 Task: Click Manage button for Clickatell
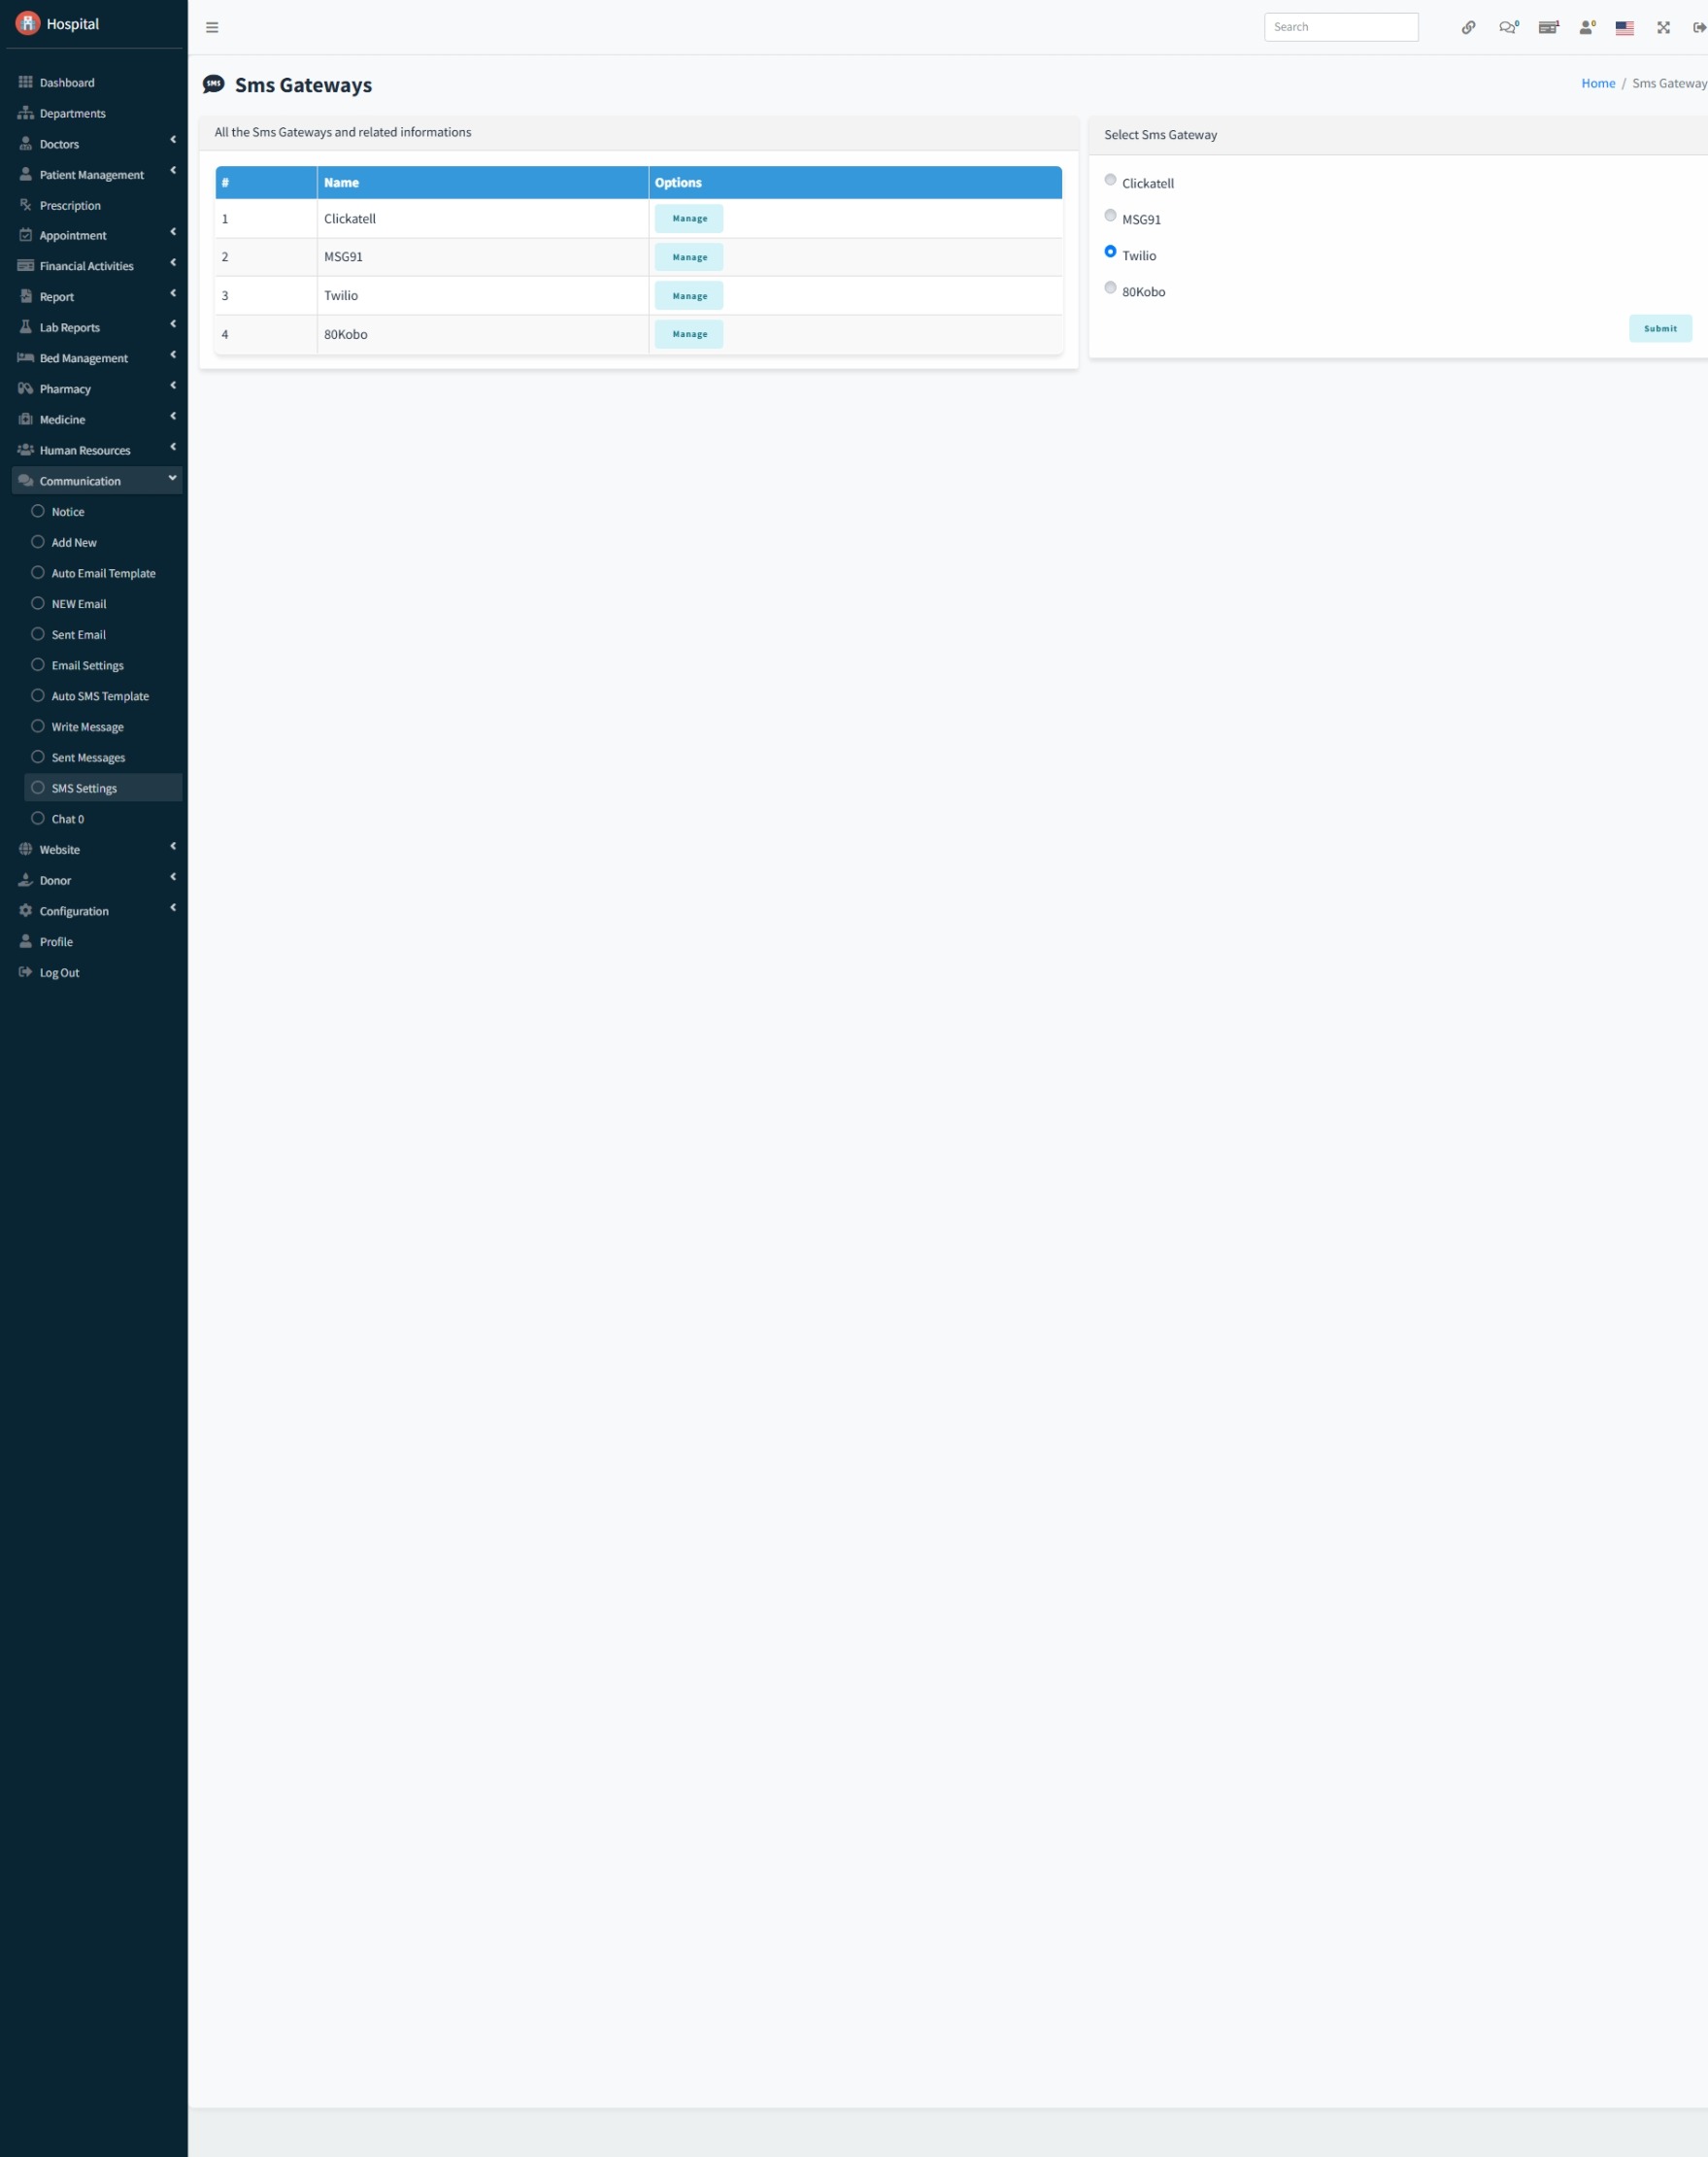[x=689, y=219]
